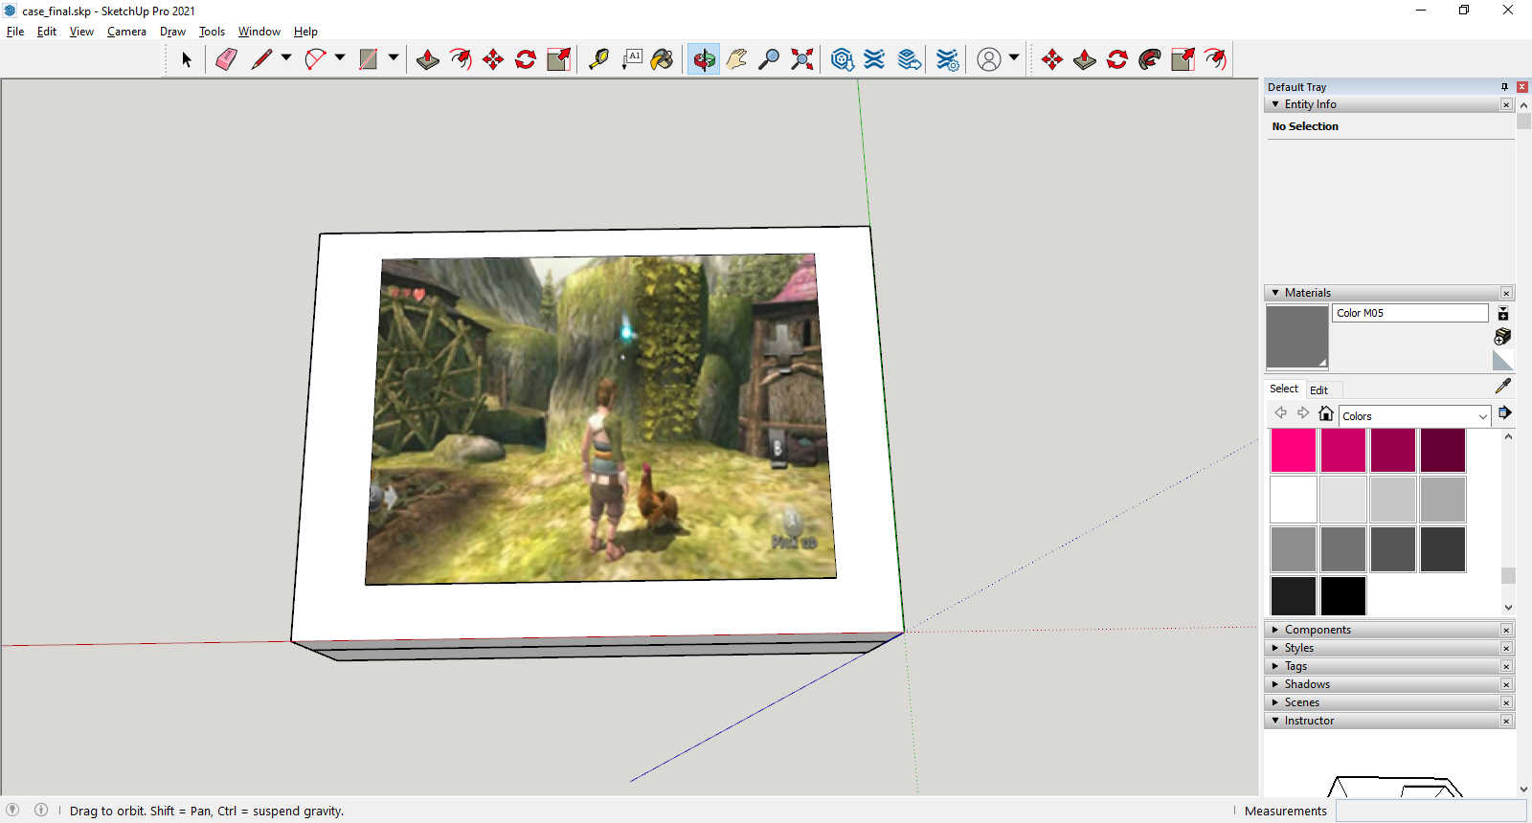The width and height of the screenshot is (1532, 823).
Task: Open the account icon dropdown arrow
Action: (x=1014, y=58)
